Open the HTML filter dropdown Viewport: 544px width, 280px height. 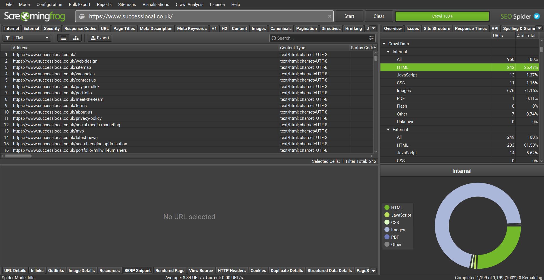click(27, 38)
